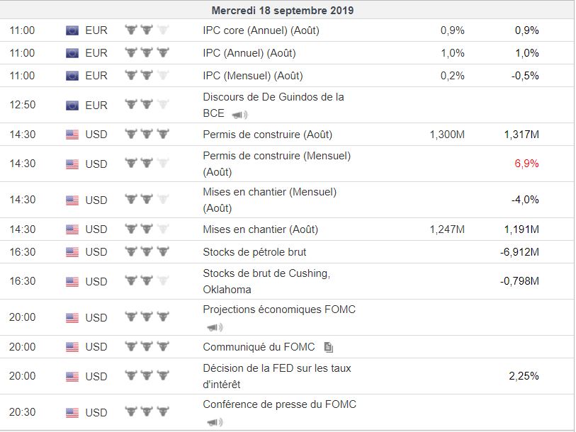Click EUR flag icon in IPC core row
The width and height of the screenshot is (576, 432).
click(x=72, y=30)
